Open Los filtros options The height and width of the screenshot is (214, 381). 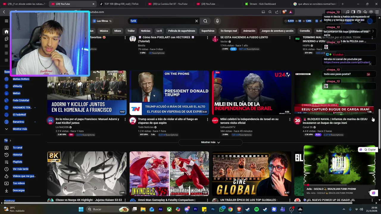pyautogui.click(x=102, y=21)
